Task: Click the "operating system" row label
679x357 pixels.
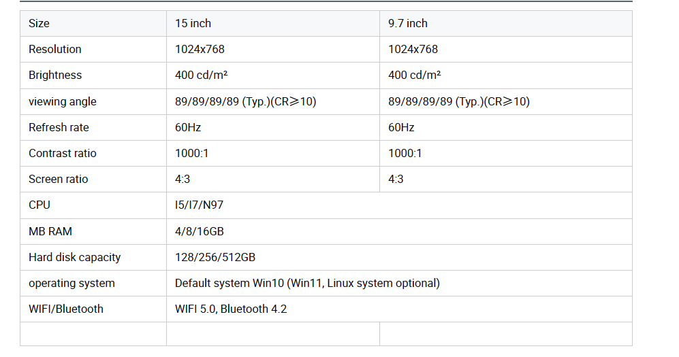Action: 72,284
